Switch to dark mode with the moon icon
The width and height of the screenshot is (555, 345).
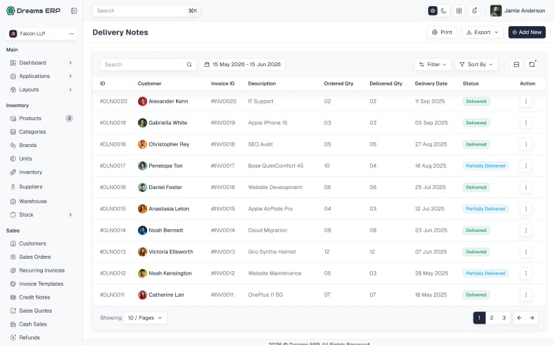pos(443,10)
